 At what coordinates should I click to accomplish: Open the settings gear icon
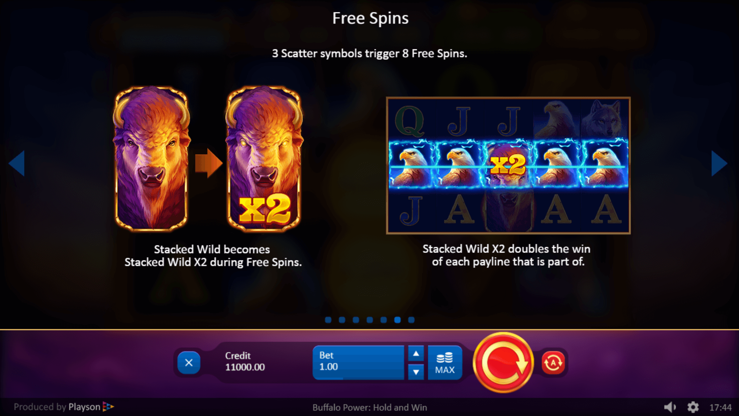tap(693, 407)
